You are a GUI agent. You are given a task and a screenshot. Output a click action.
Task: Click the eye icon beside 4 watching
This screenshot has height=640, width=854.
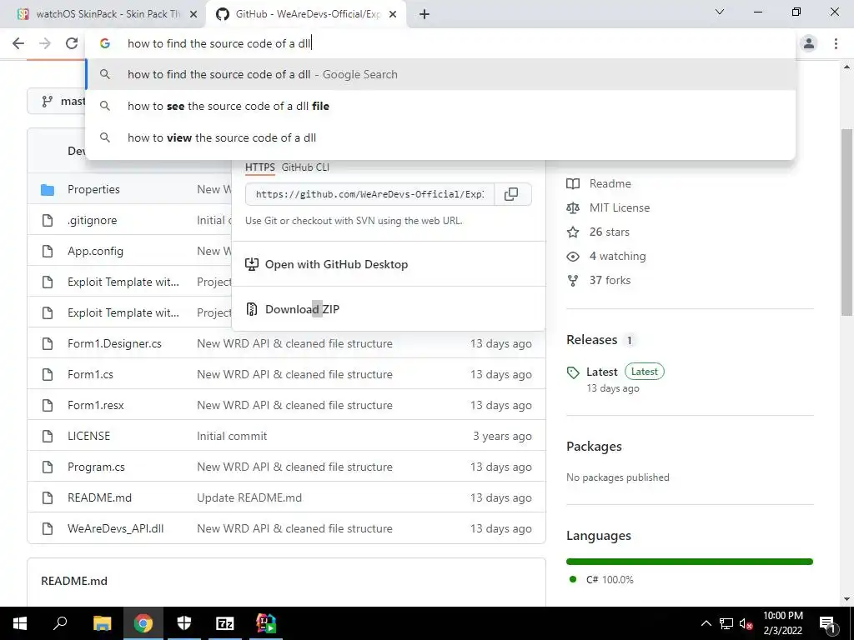(573, 257)
